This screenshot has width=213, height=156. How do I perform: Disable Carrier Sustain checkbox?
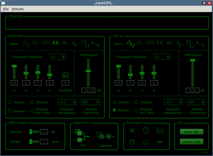114,110
